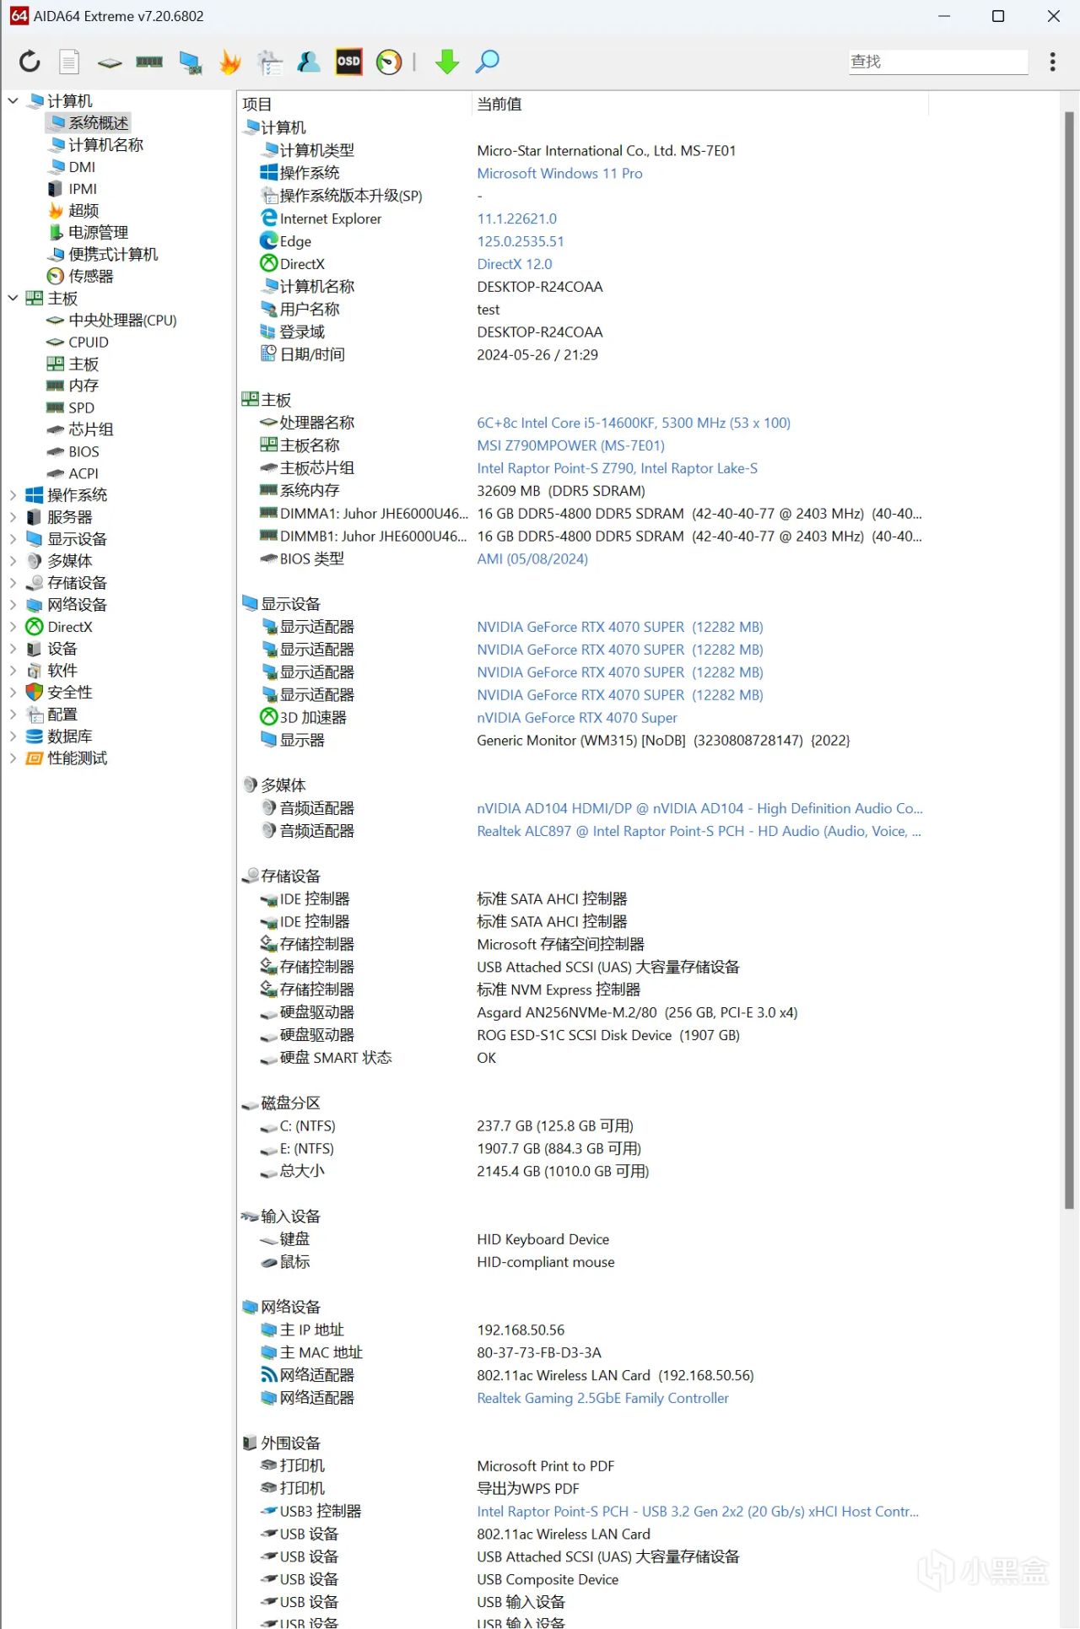The height and width of the screenshot is (1629, 1080).
Task: Click in the 查找 search field
Action: (x=938, y=62)
